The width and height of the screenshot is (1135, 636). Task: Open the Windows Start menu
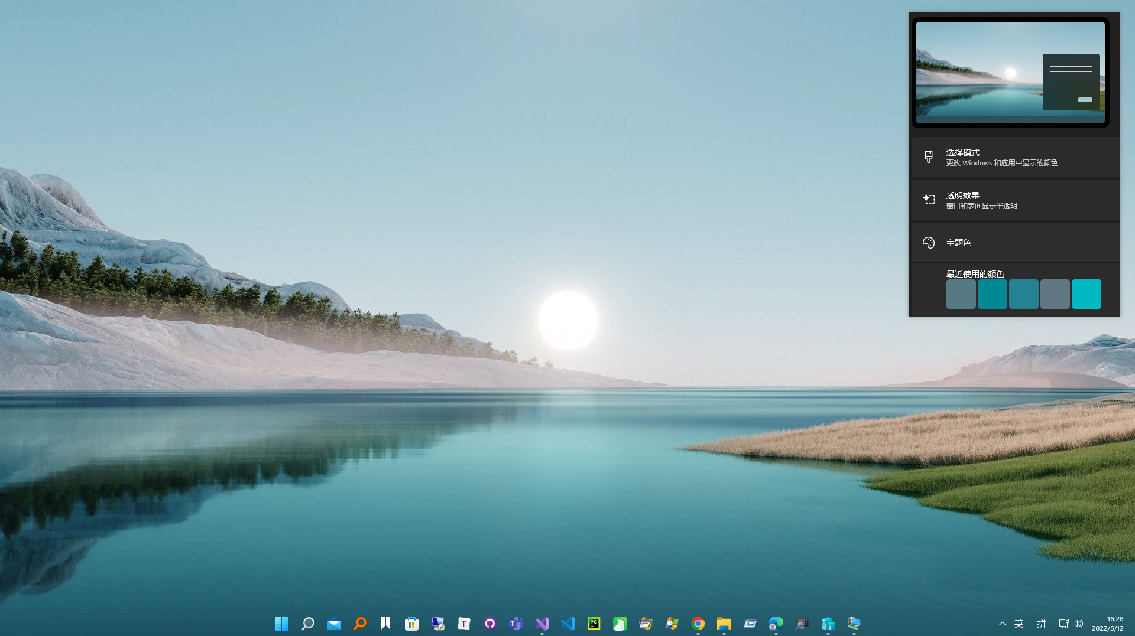(x=281, y=624)
